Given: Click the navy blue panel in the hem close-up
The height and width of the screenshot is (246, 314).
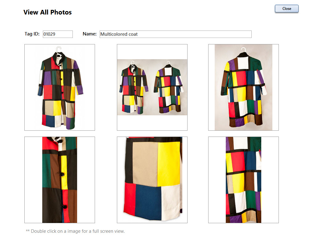Looking at the screenshot, I should [x=148, y=201].
